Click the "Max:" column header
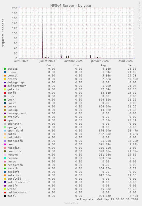 (x=131, y=65)
